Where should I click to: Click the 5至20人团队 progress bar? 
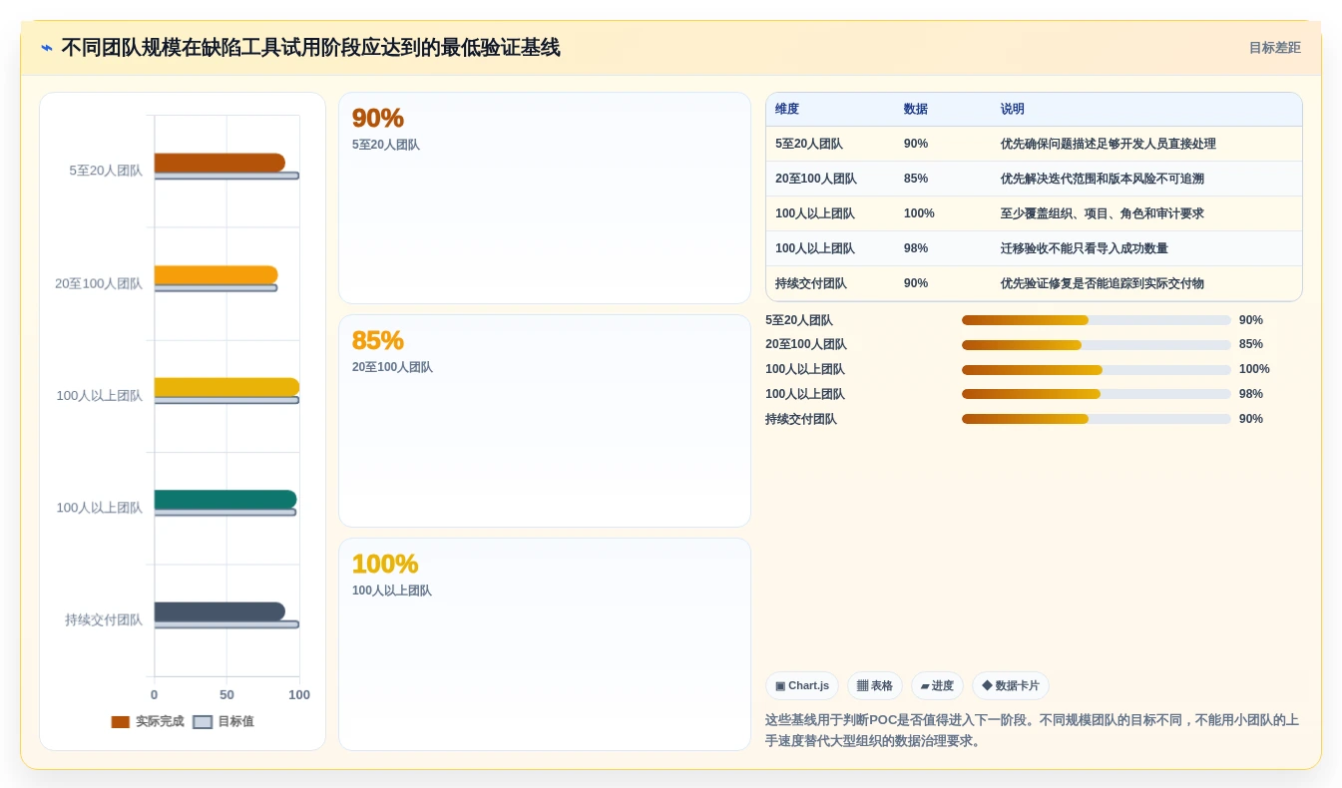[x=1096, y=320]
